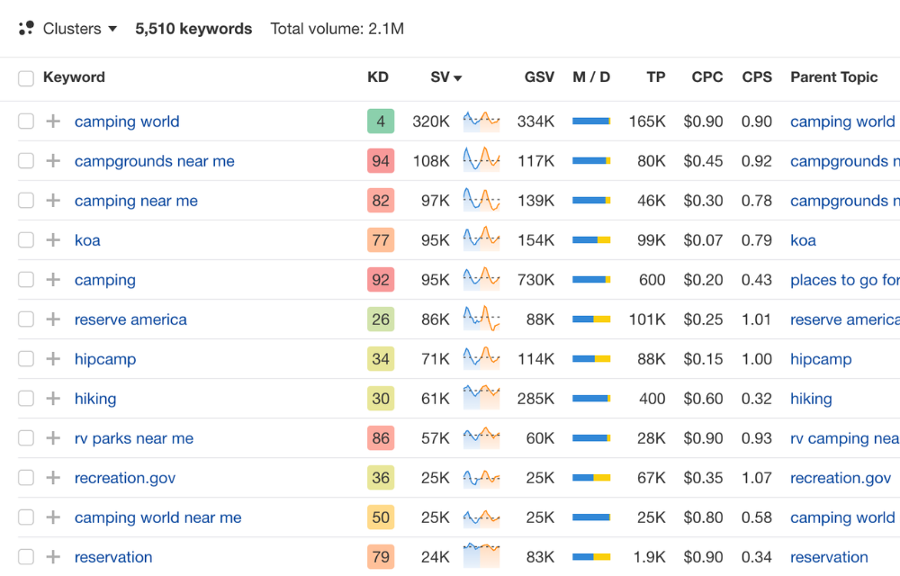The width and height of the screenshot is (900, 576).
Task: Open the trend sparkline for camping near me
Action: 481,200
